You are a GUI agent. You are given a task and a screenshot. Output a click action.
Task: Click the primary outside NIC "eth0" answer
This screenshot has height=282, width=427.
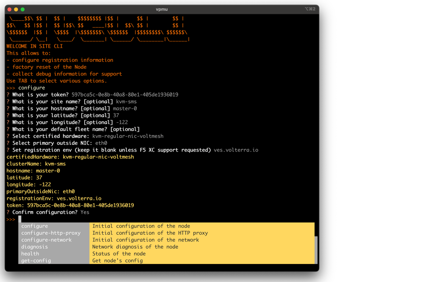tap(101, 143)
